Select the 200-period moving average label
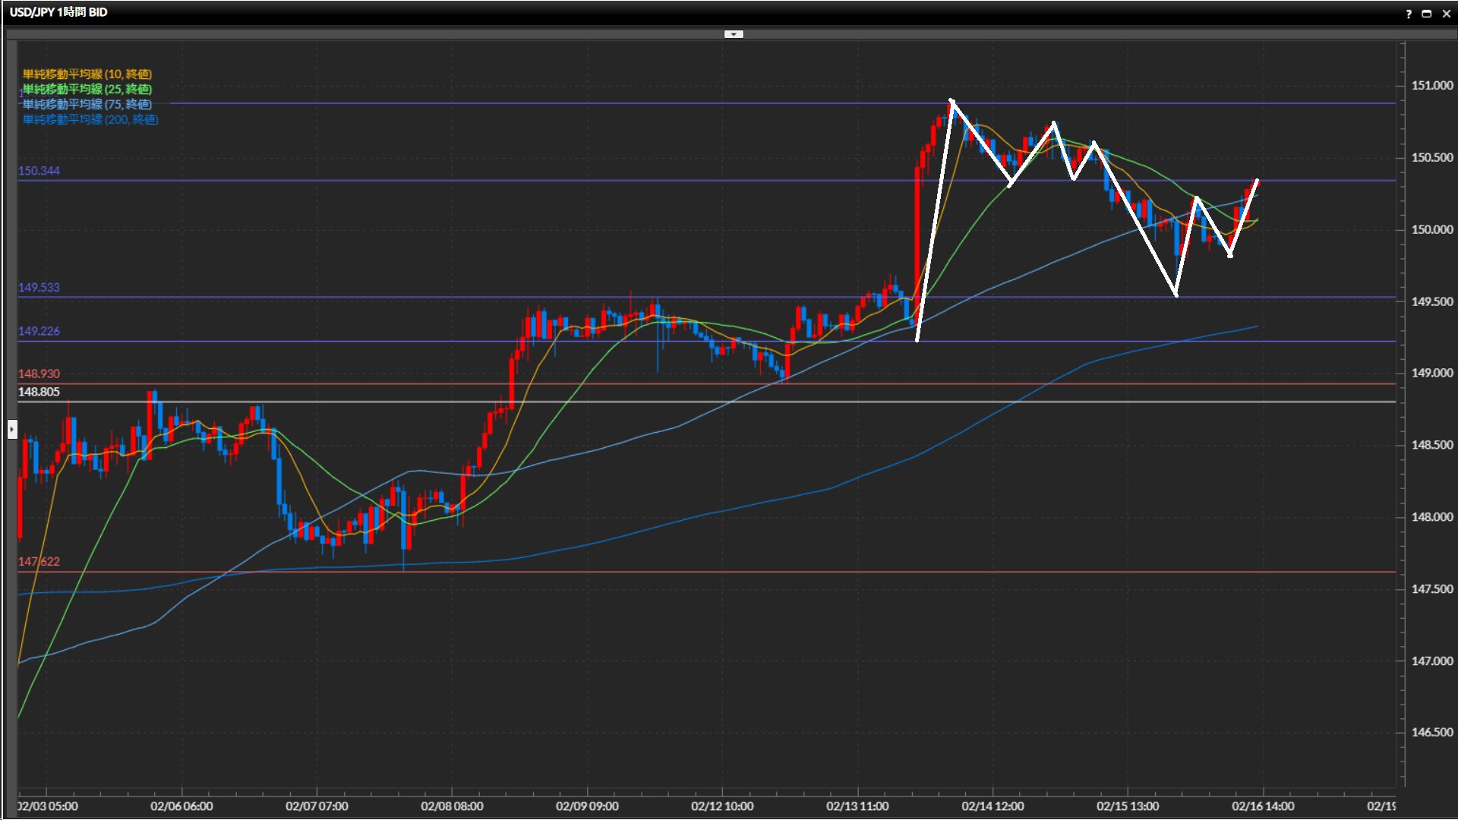 (90, 119)
